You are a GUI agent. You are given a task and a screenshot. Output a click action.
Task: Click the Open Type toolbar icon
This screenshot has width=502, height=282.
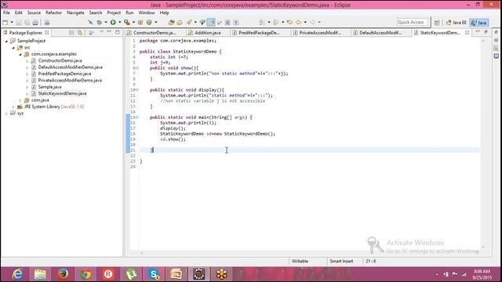tap(171, 23)
